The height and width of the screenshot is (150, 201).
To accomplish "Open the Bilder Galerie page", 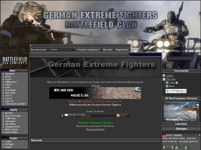I will [11, 129].
